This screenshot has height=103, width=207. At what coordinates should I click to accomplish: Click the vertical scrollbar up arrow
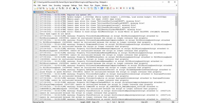tap(176, 15)
